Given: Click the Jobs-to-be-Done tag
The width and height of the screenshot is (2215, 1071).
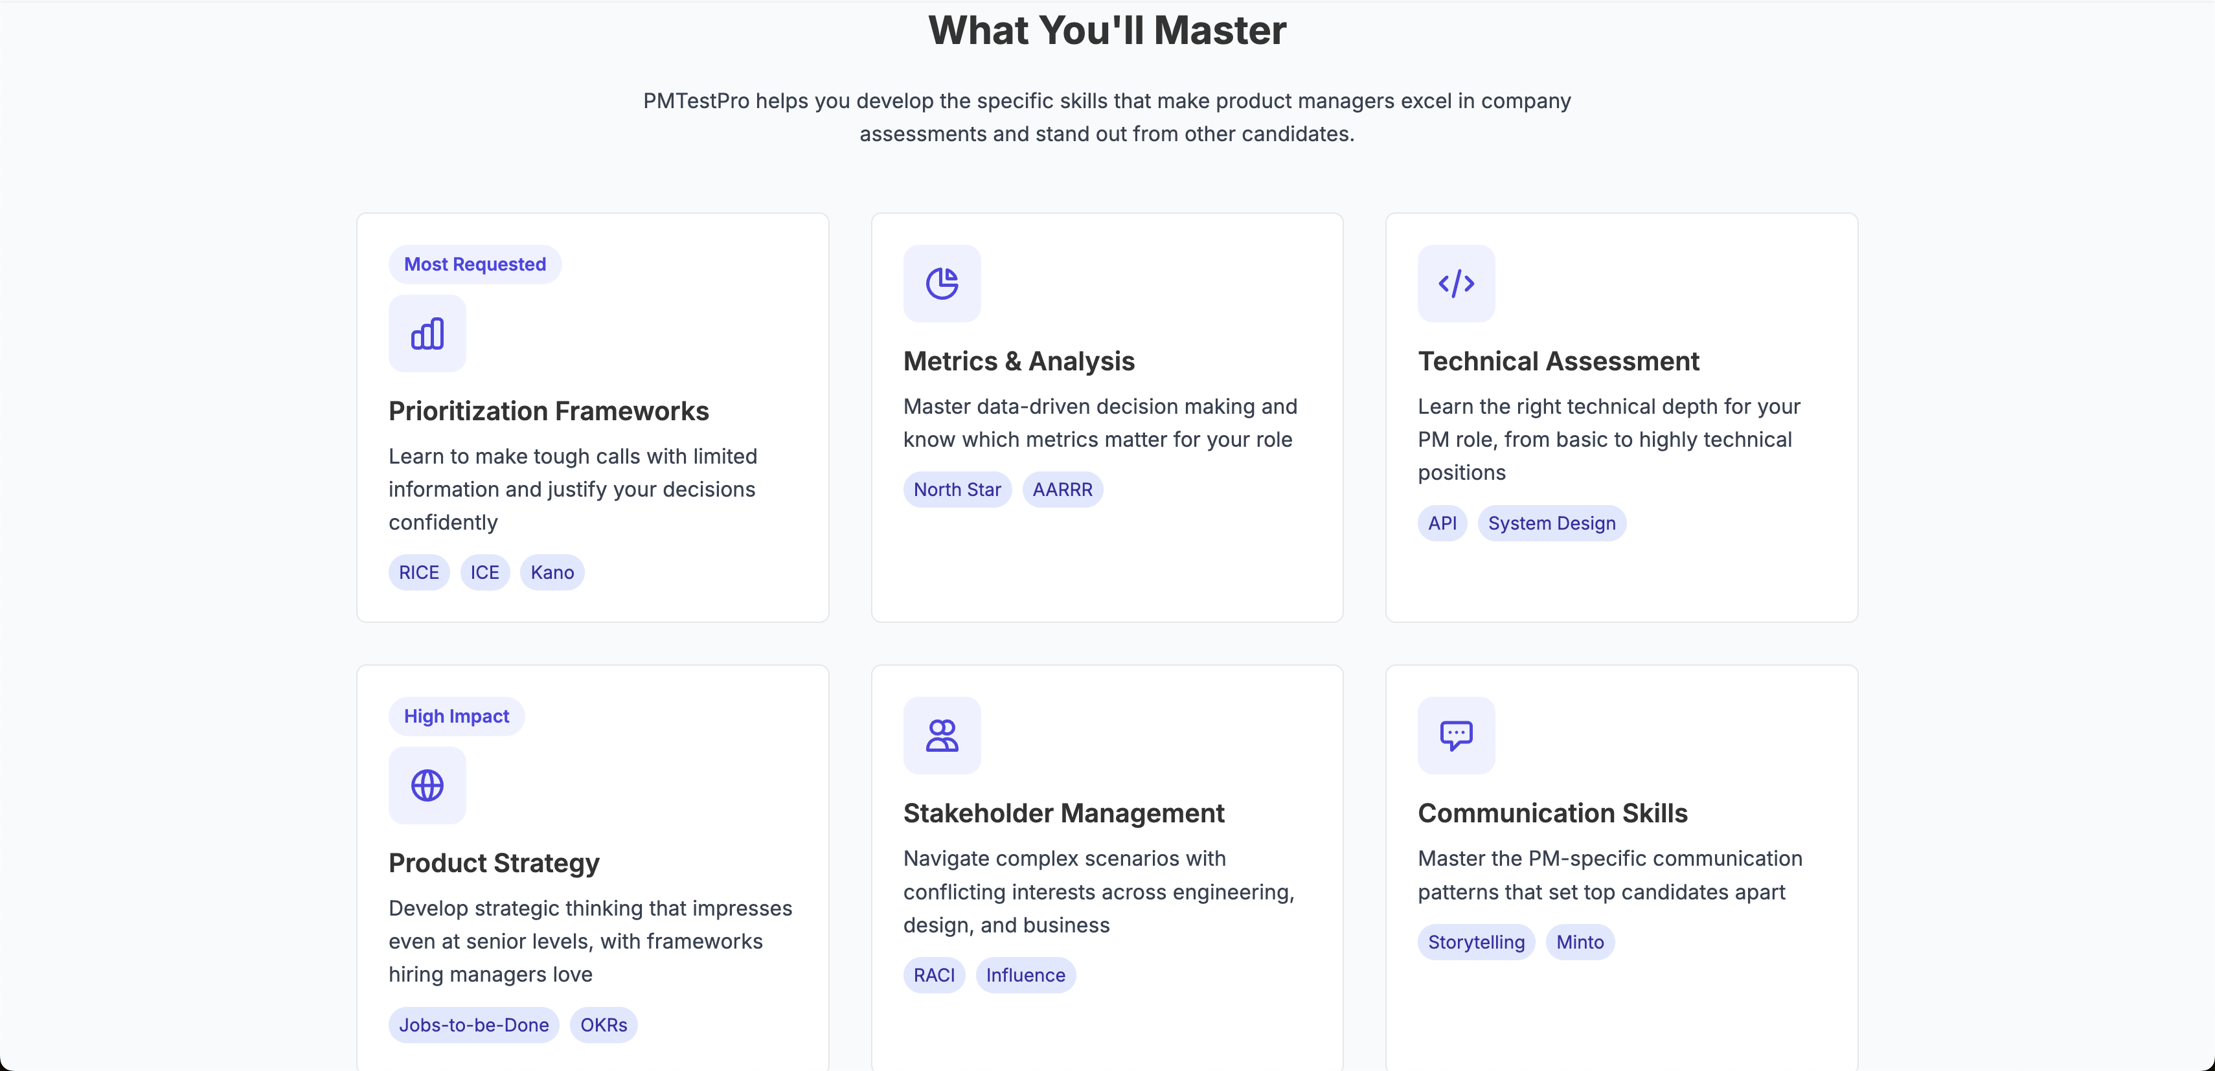Looking at the screenshot, I should (x=474, y=1024).
